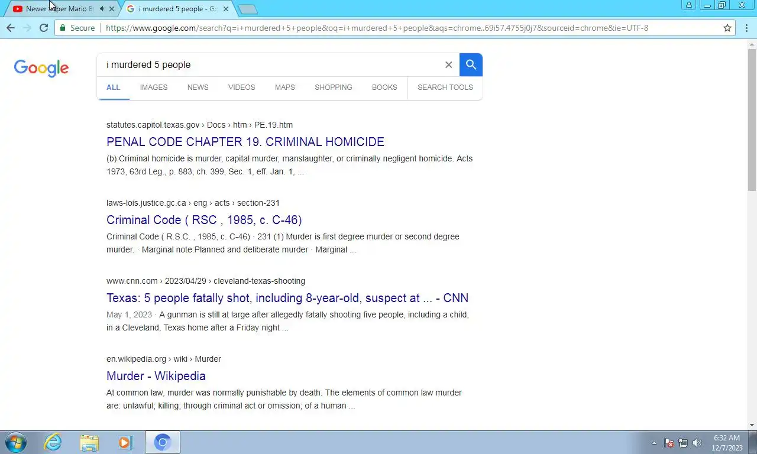Click the blue search magnifier button
Viewport: 757px width, 454px height.
pyautogui.click(x=471, y=64)
